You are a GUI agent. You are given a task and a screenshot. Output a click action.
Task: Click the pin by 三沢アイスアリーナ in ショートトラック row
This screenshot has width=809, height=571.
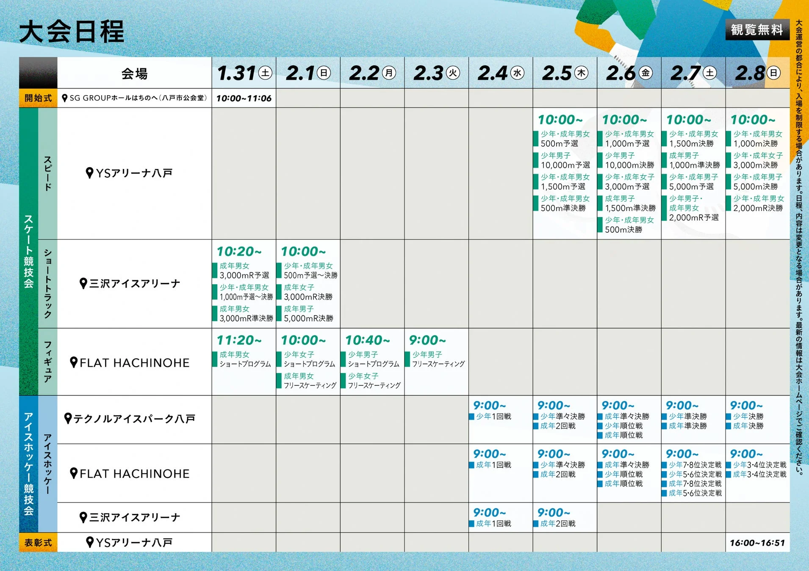pyautogui.click(x=83, y=283)
